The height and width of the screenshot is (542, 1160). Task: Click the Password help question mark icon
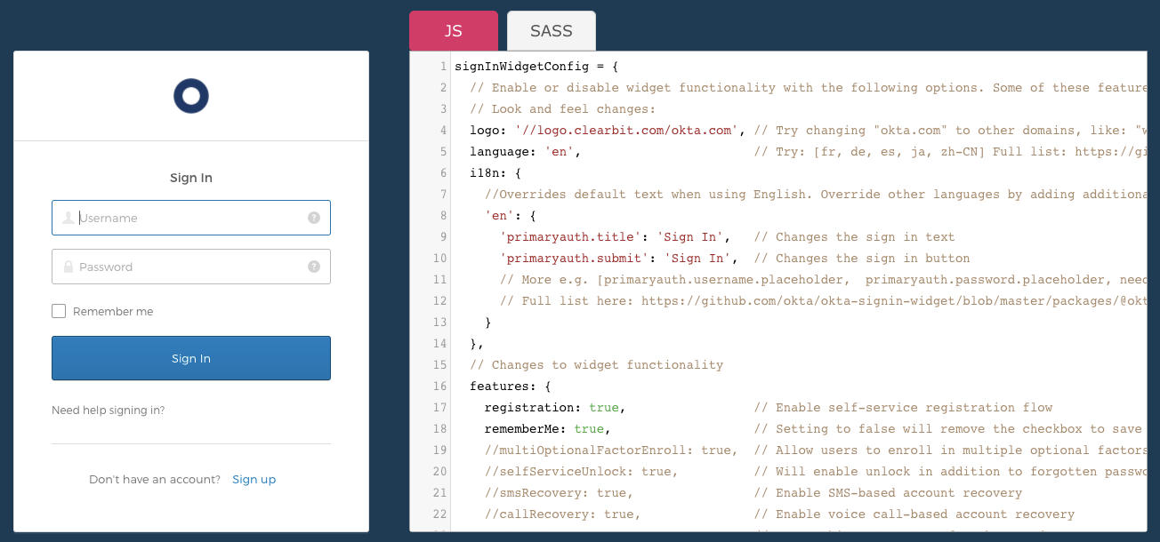point(314,267)
